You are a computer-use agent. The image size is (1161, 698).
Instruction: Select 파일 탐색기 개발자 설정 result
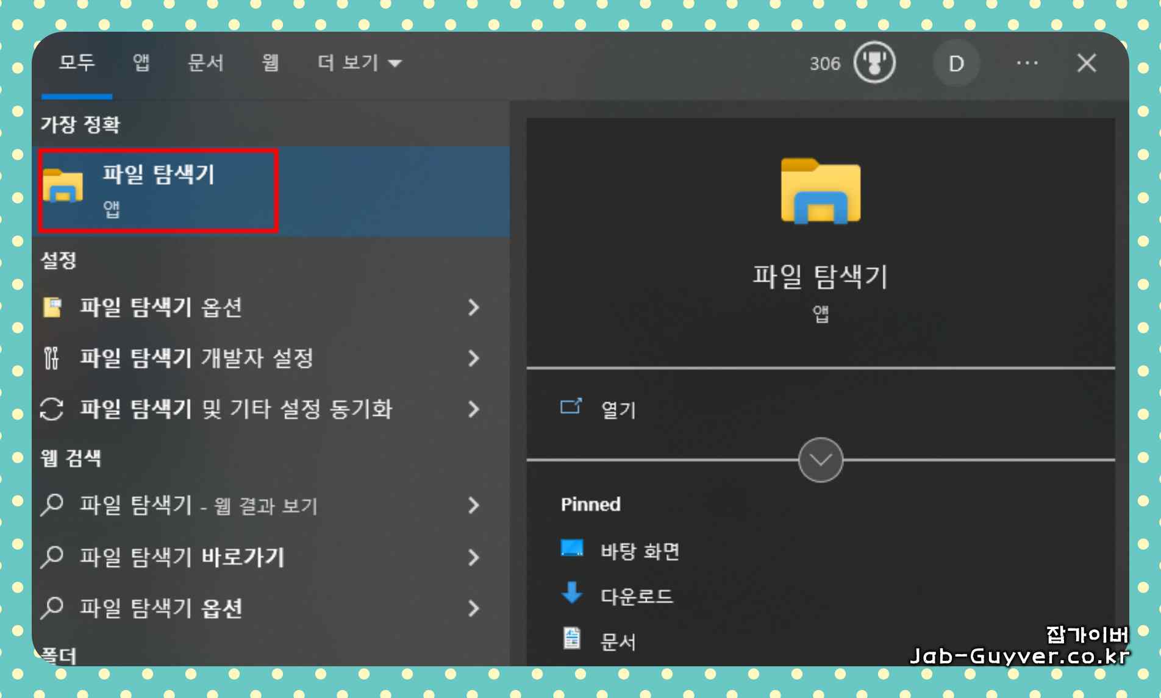[x=271, y=358]
